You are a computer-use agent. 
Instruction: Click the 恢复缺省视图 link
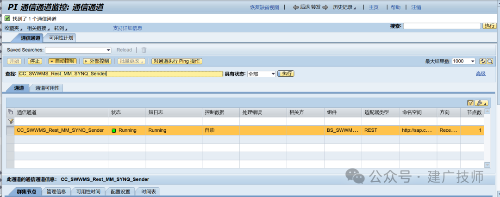pos(264,7)
